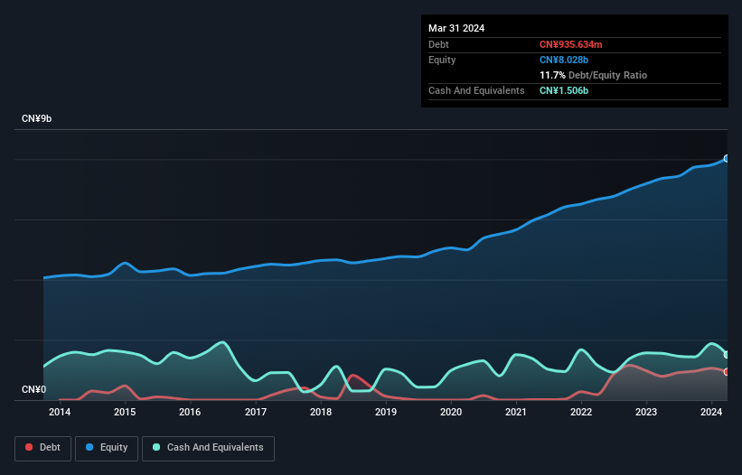Click the 2021 x-axis label
Viewport: 742px width, 475px height.
[516, 412]
